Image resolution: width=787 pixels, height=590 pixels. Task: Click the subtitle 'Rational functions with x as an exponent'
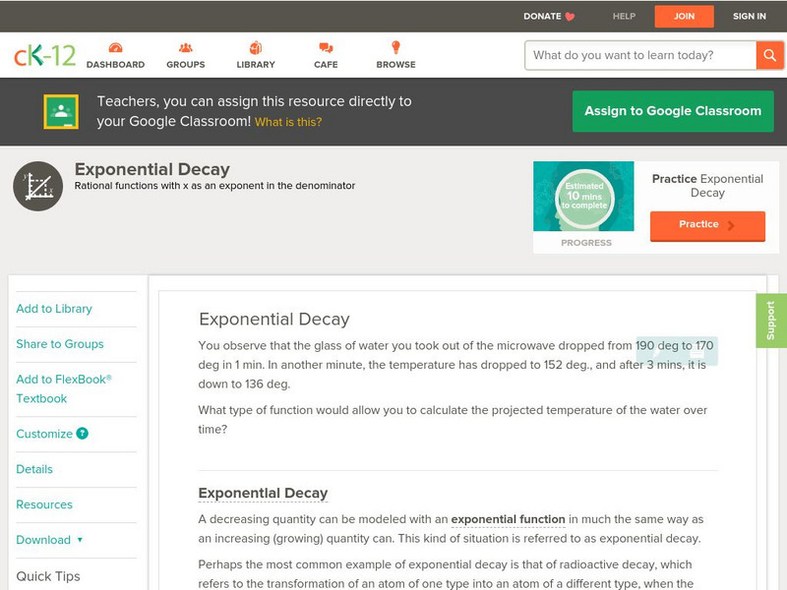point(214,186)
